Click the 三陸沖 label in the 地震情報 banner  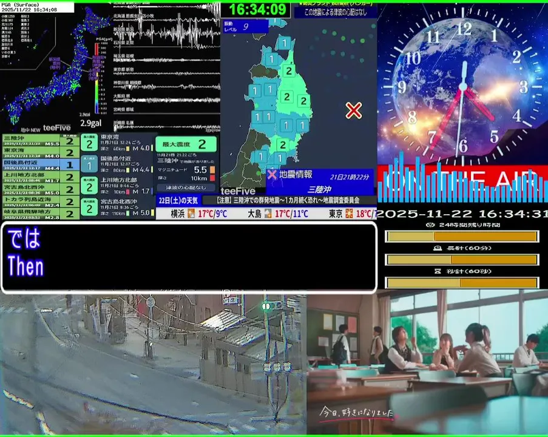click(x=319, y=189)
